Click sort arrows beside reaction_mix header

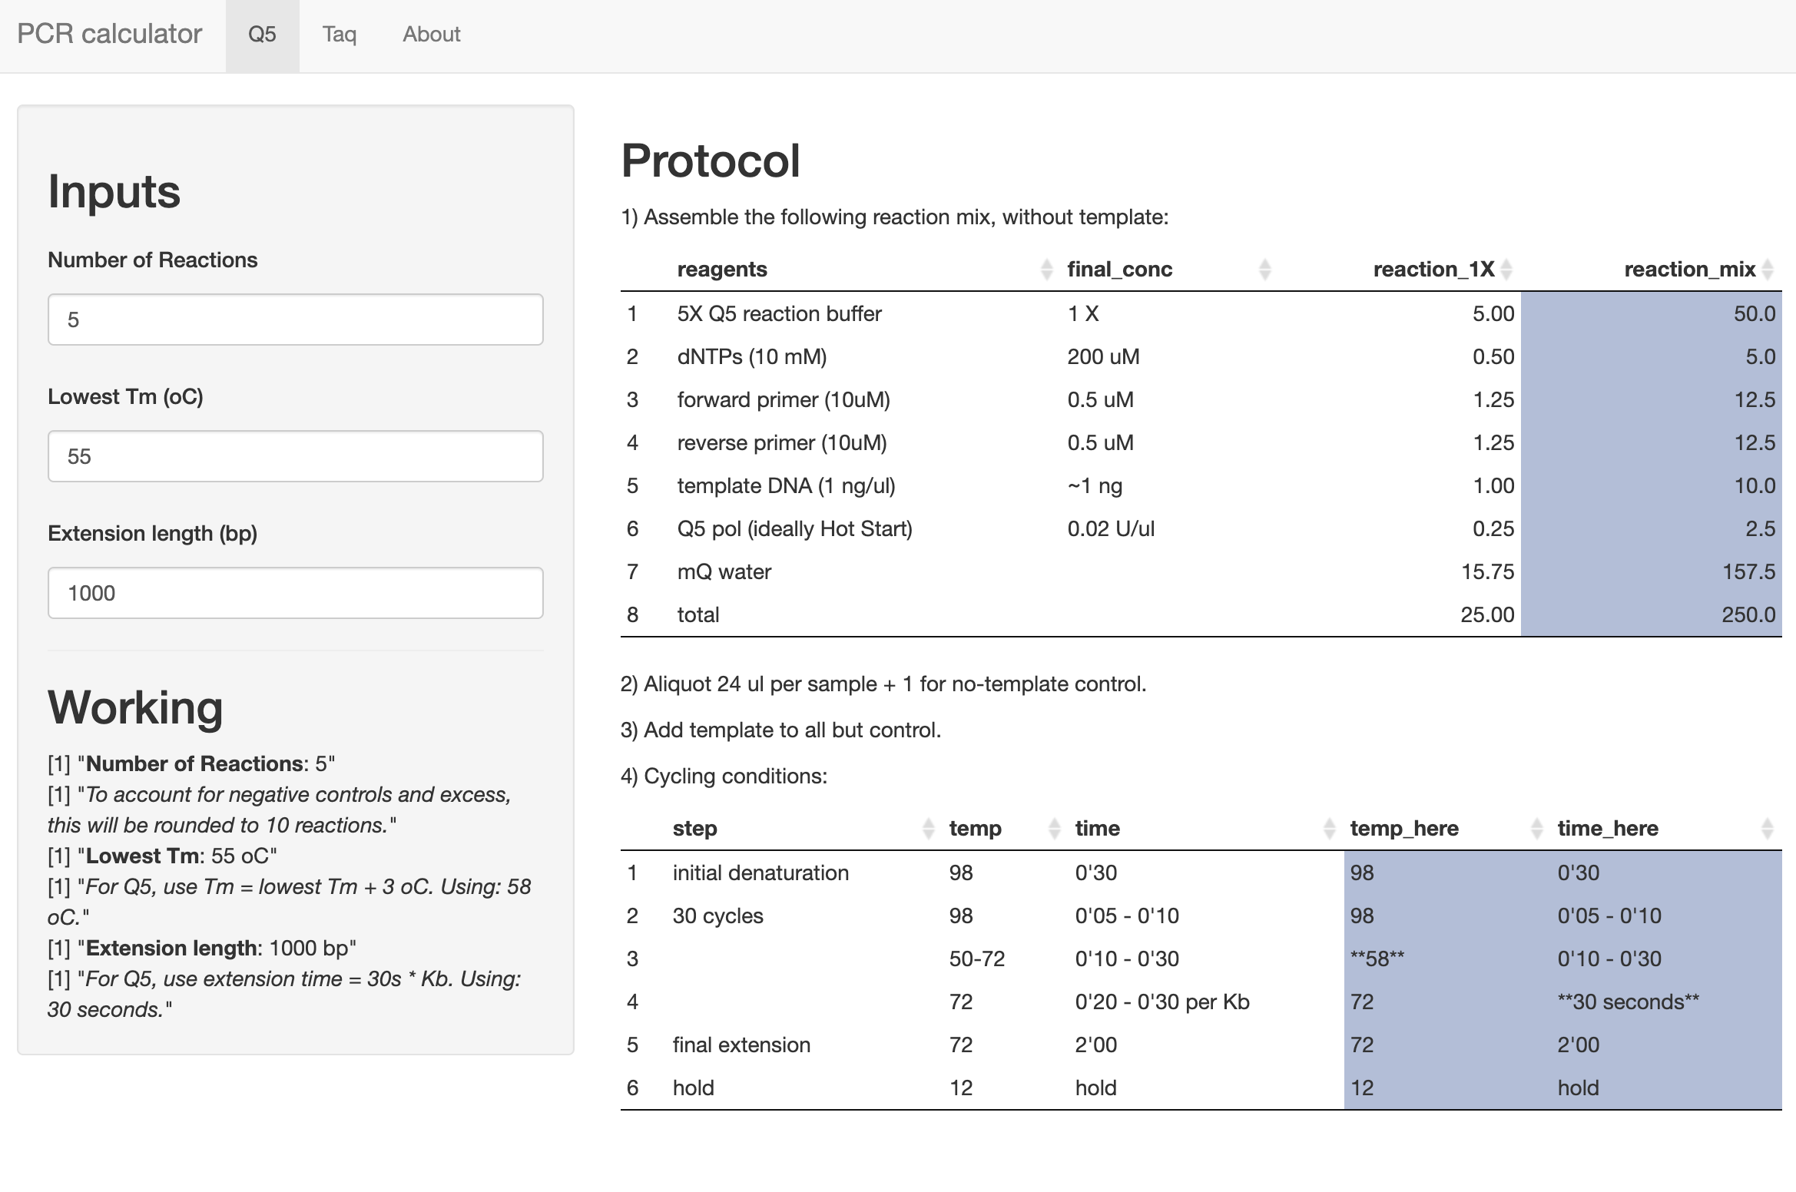1768,270
